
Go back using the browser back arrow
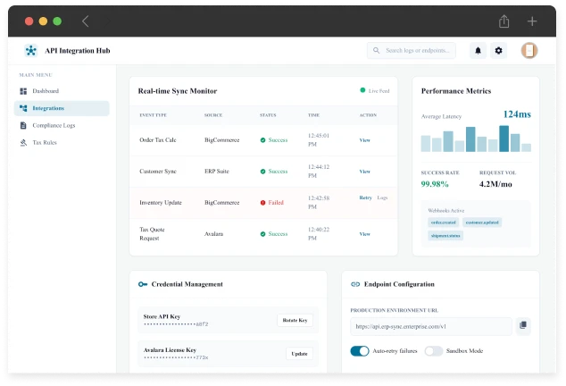86,21
